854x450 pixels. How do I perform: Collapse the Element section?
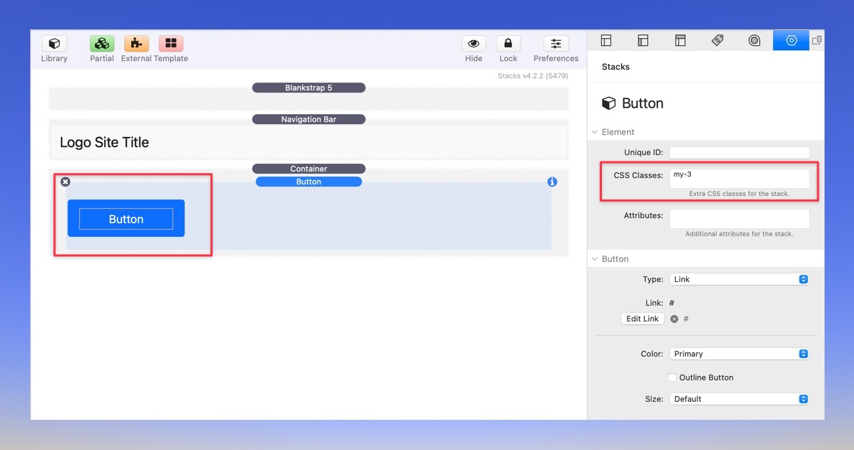coord(595,132)
